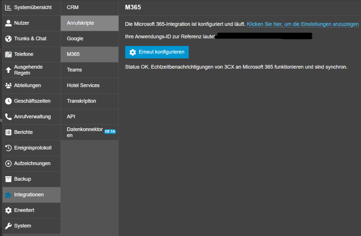The height and width of the screenshot is (236, 361).
Task: Click the Aufzeichnungen record icon
Action: coord(8,163)
